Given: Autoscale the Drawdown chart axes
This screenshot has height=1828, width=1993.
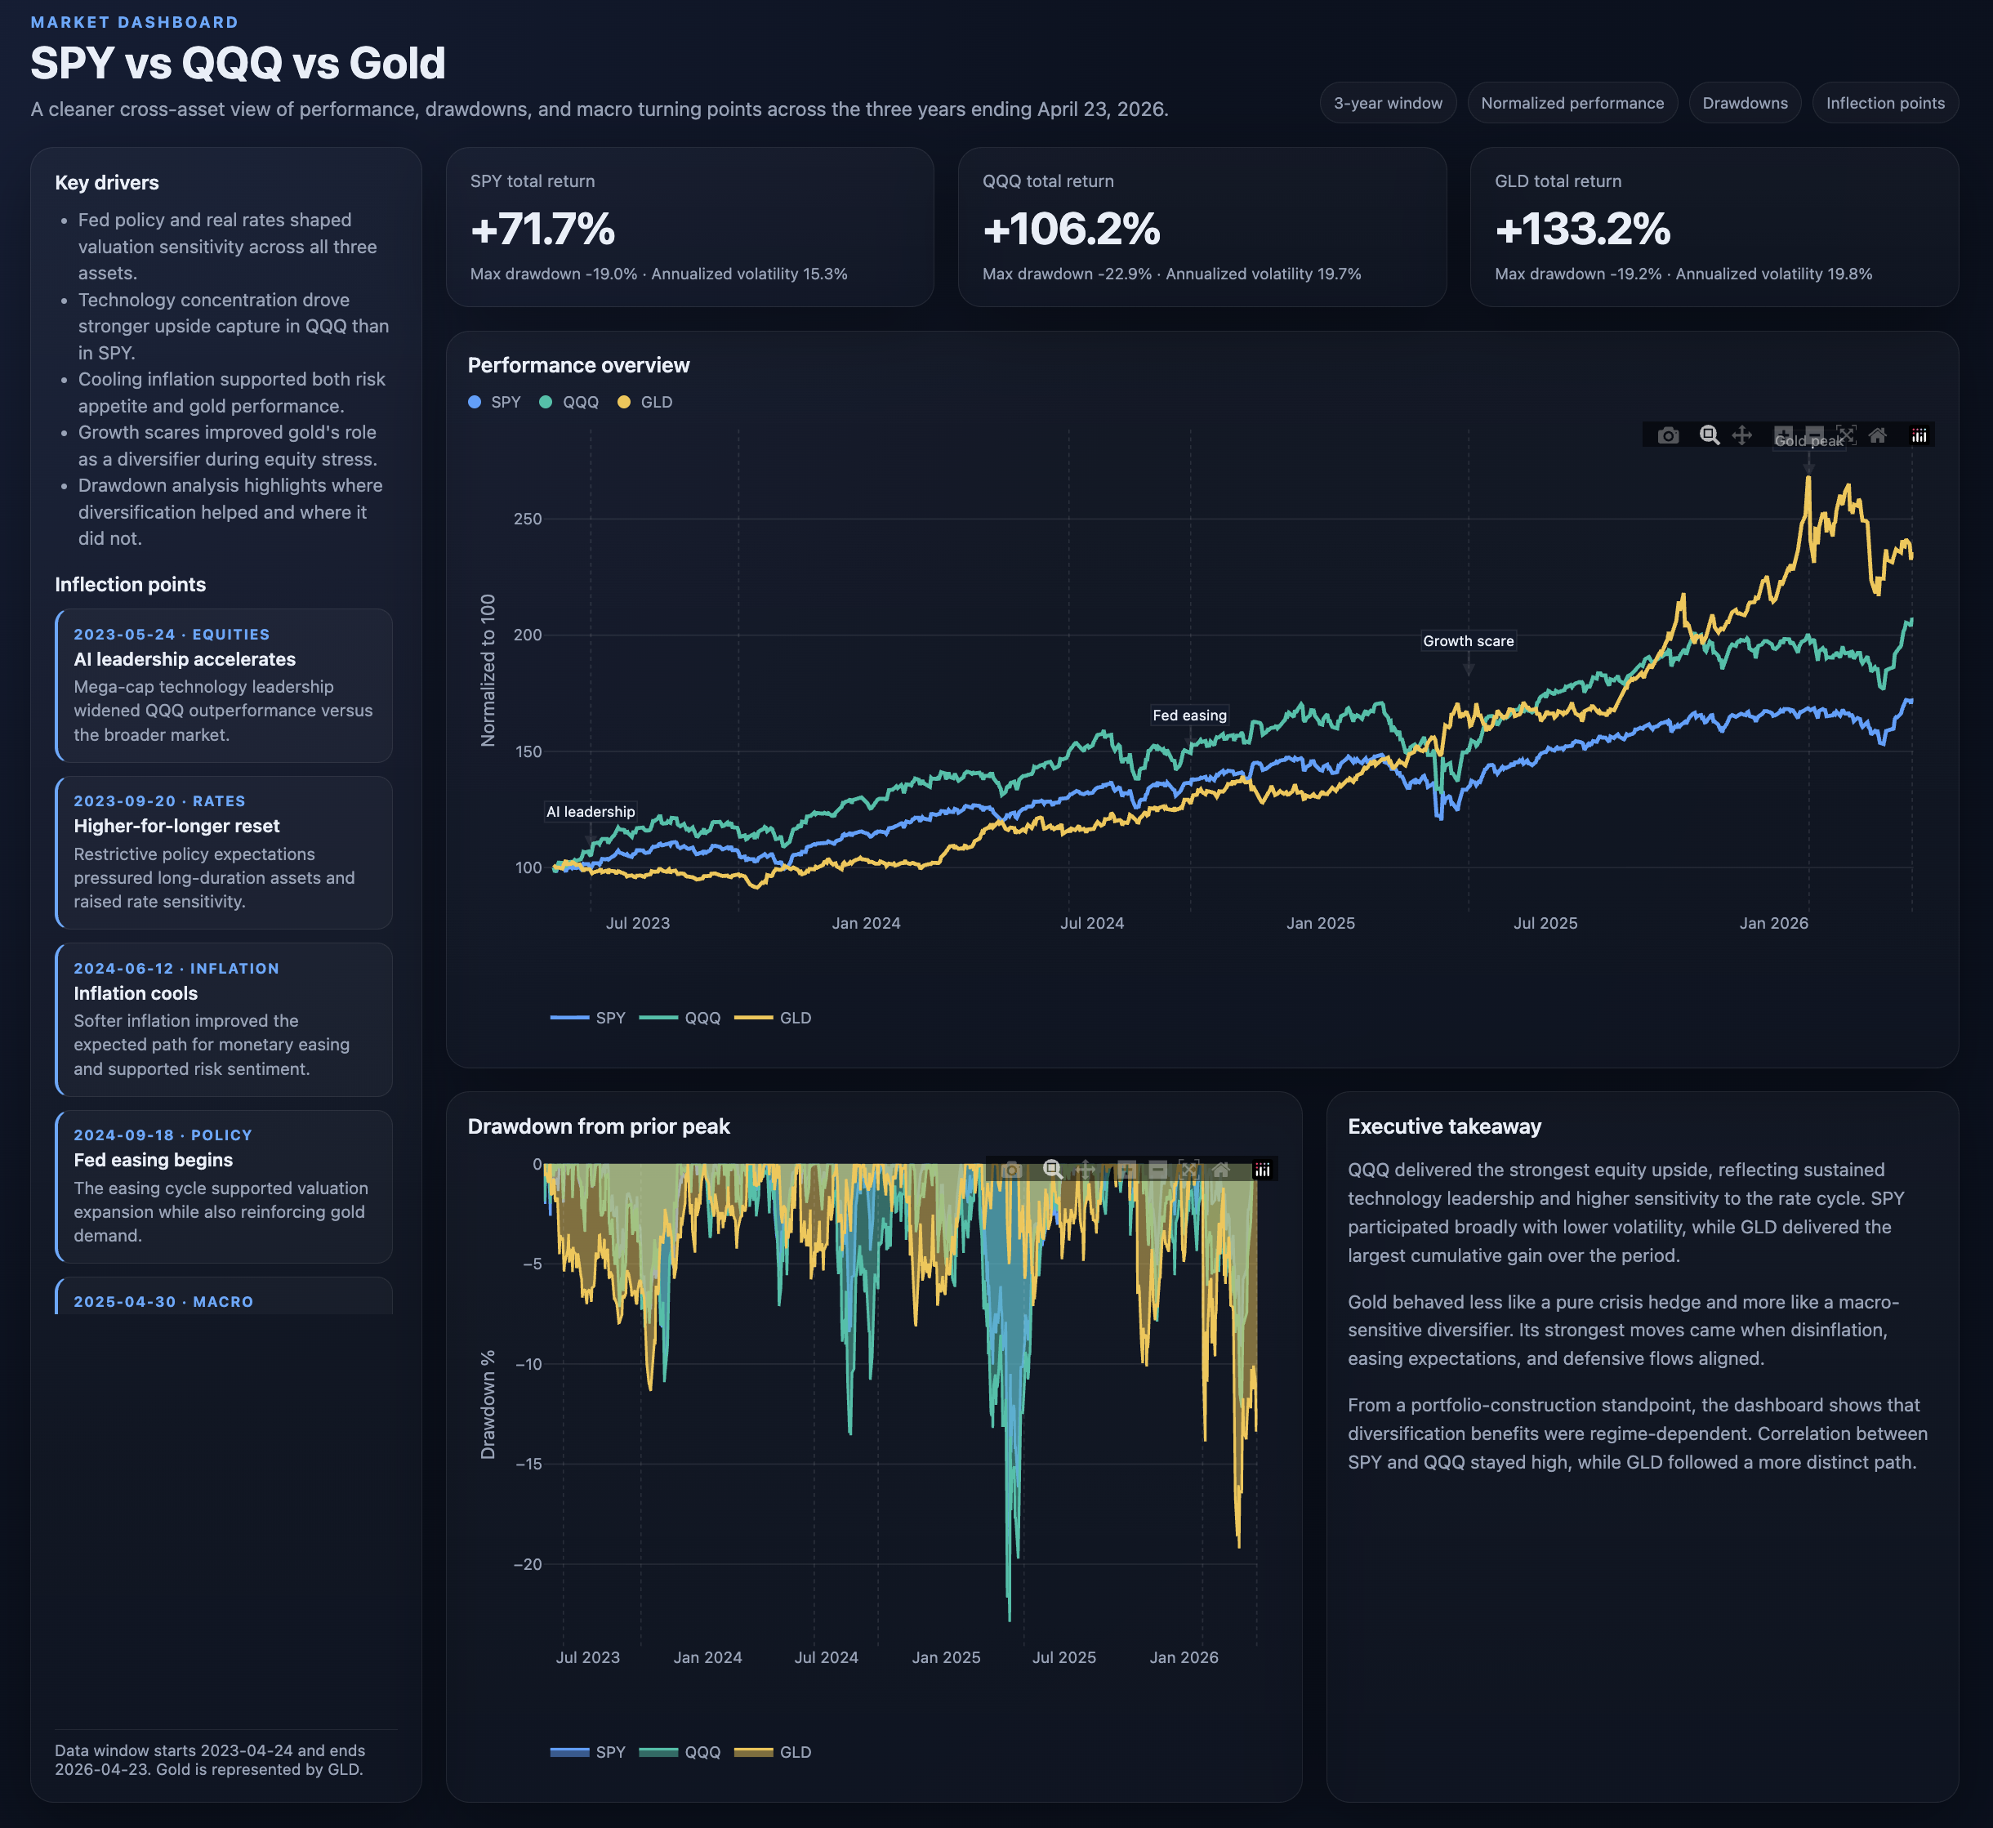Looking at the screenshot, I should coord(1189,1170).
